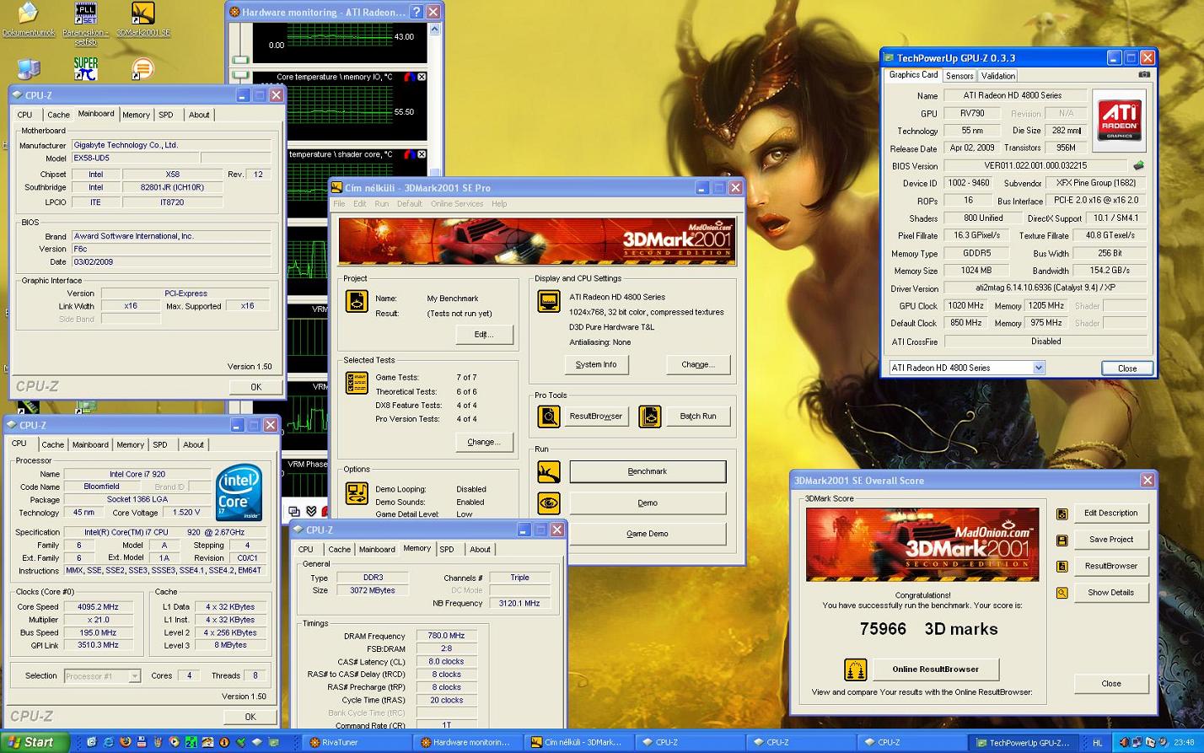Screen dimensions: 1204x753
Task: Click the Intel Core i7 logo in CPU-Z
Action: 239,493
